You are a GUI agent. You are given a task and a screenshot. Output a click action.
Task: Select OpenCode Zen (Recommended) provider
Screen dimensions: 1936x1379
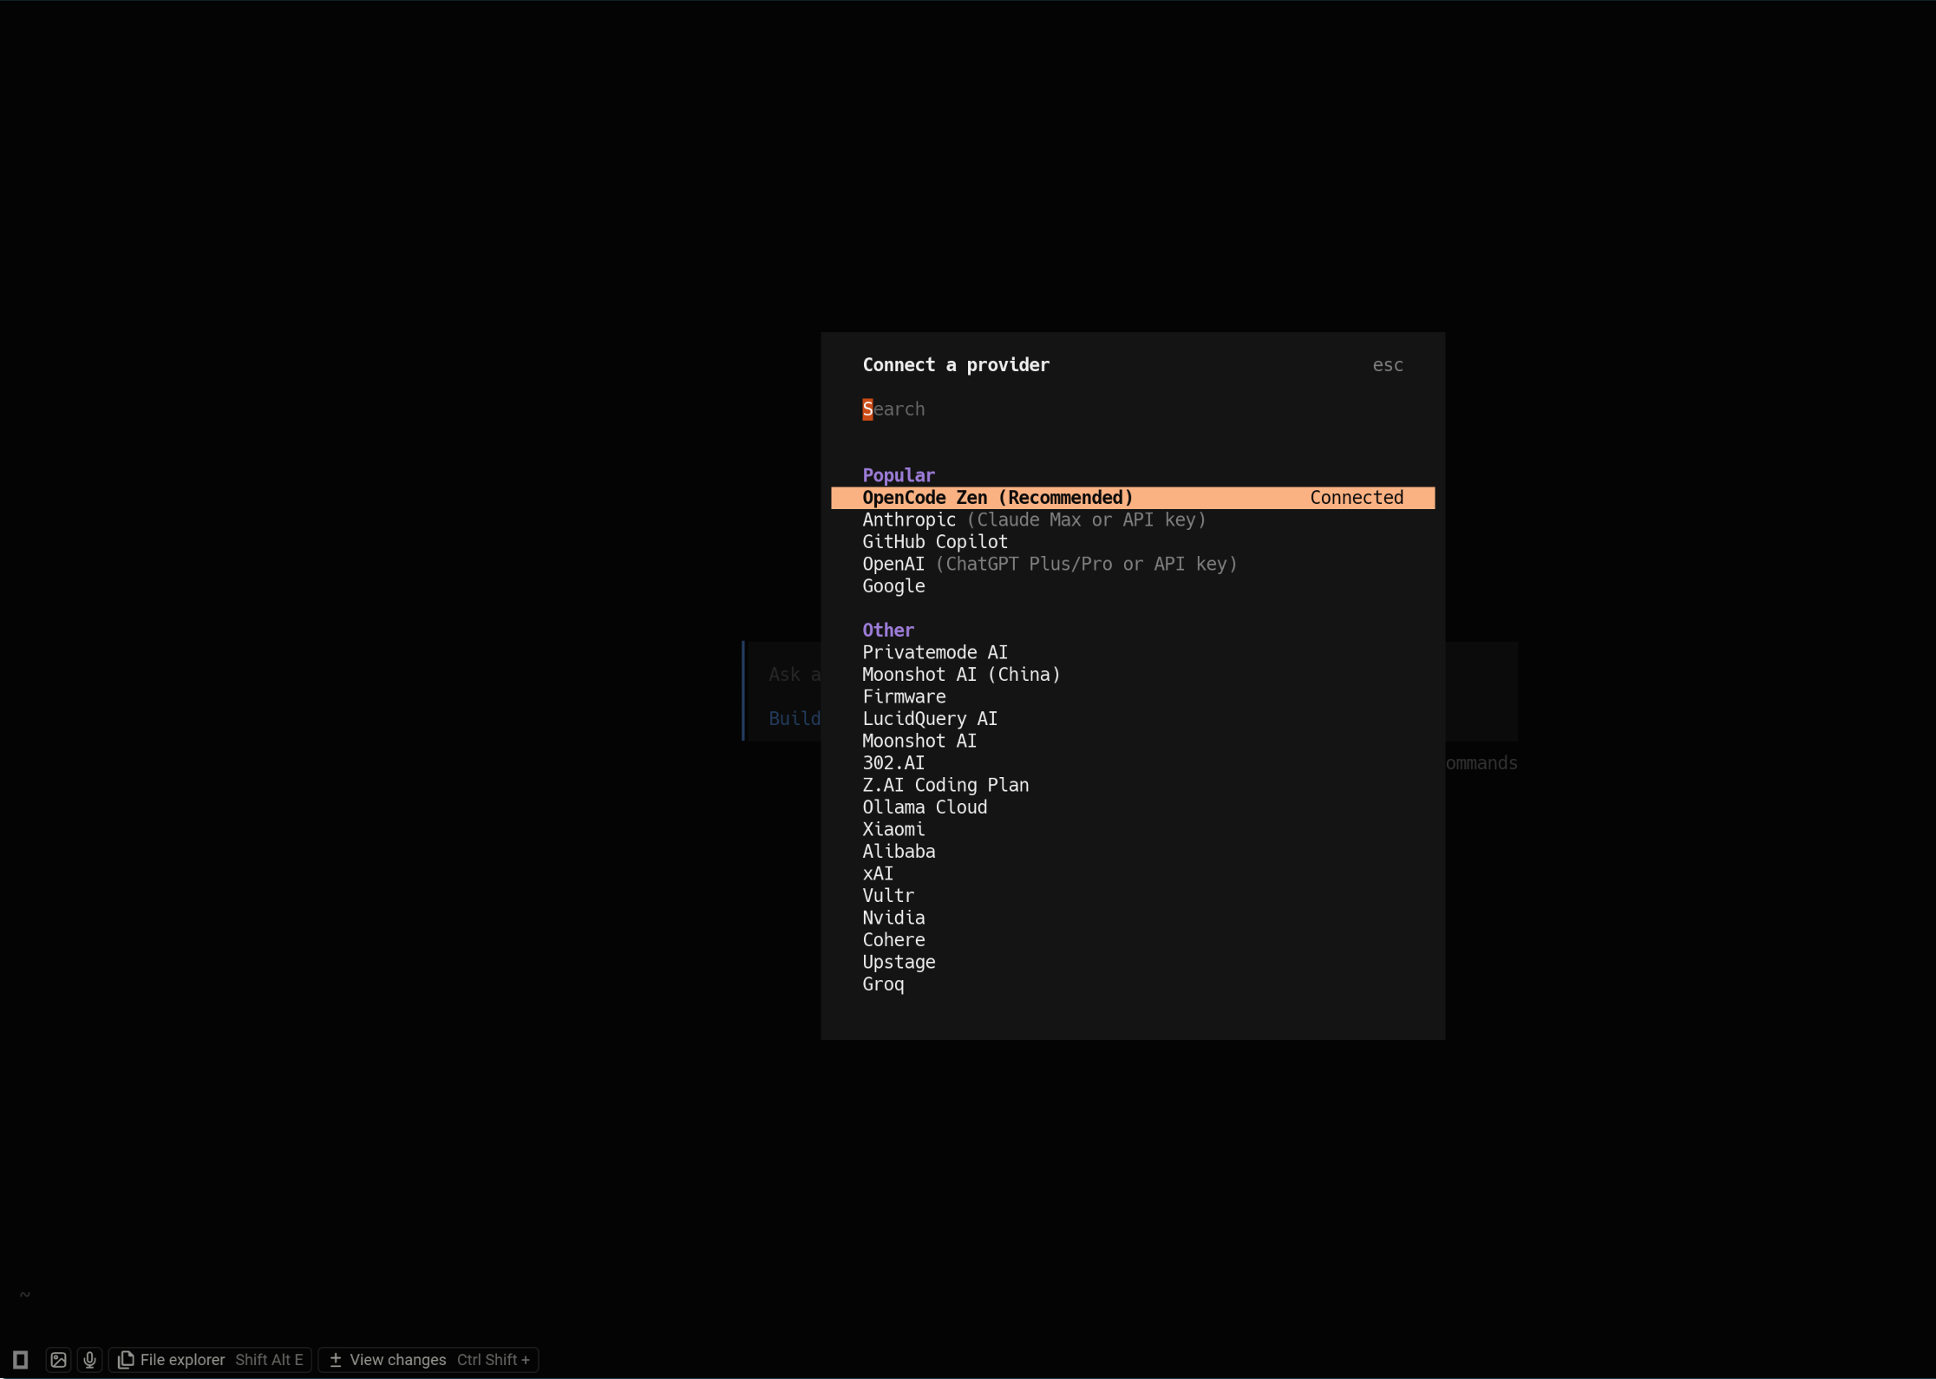(997, 498)
